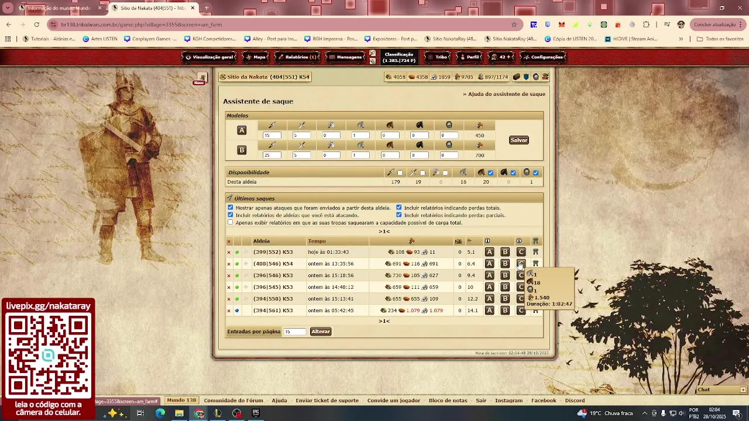Viewport: 749px width, 421px height.
Task: Click template B model icon
Action: [x=242, y=150]
